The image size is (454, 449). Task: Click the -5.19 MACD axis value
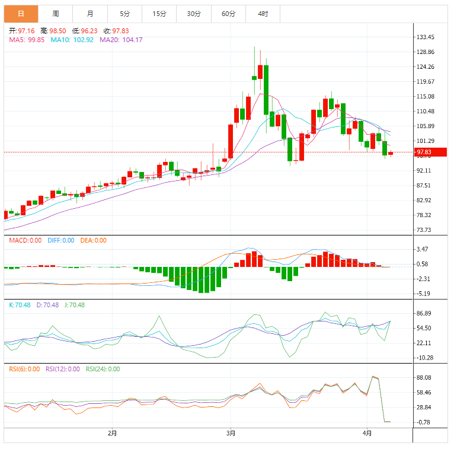(423, 294)
